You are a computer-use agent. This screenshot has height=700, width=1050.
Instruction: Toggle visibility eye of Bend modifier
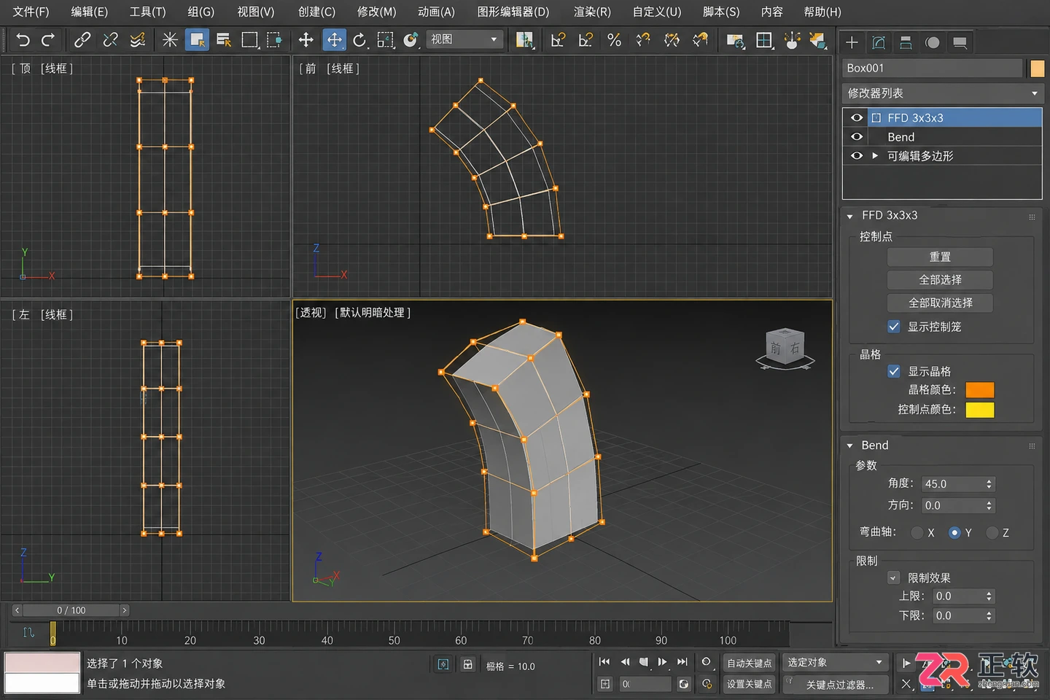click(x=857, y=136)
